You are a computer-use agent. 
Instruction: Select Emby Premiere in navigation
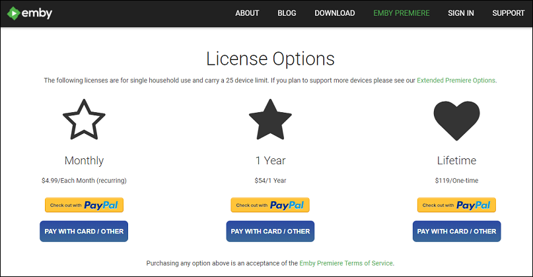point(402,13)
